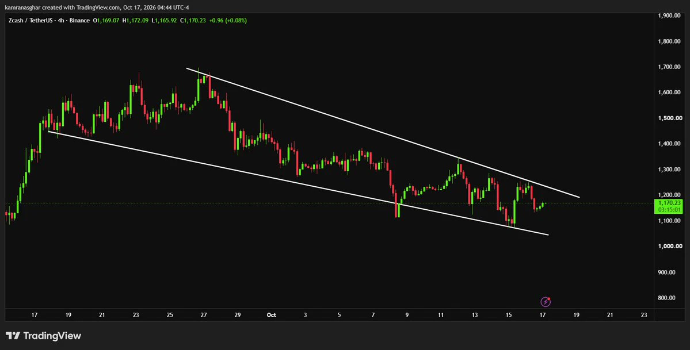
Task: Click the date axis label 9
Action: tap(407, 315)
